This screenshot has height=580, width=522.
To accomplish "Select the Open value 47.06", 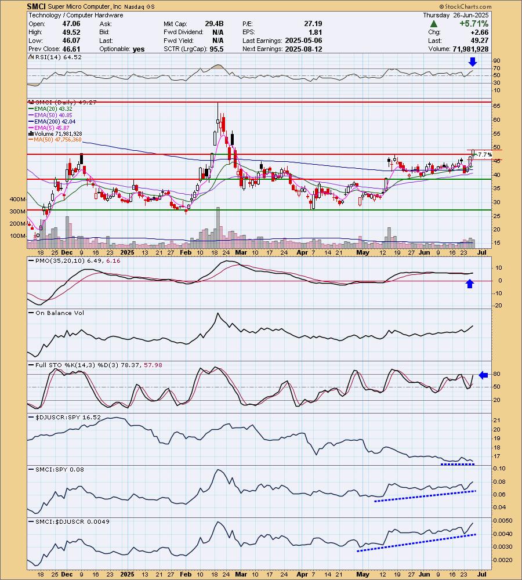I will (x=71, y=24).
